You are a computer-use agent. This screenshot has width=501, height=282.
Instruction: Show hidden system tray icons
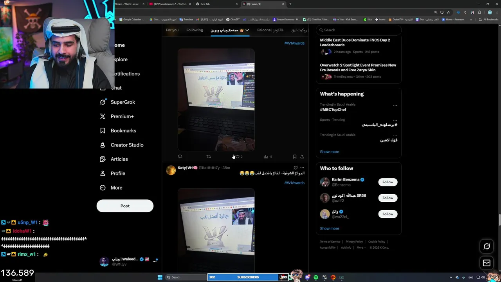(451, 277)
